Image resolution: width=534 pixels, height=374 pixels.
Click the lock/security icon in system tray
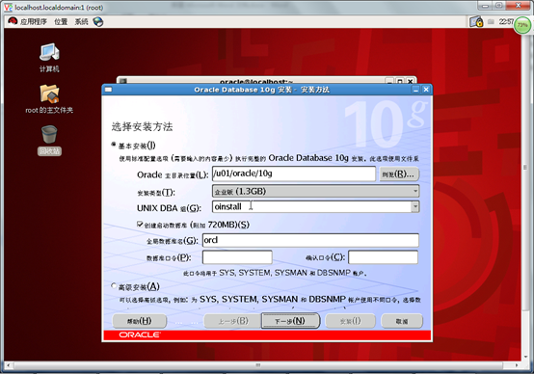pyautogui.click(x=476, y=22)
